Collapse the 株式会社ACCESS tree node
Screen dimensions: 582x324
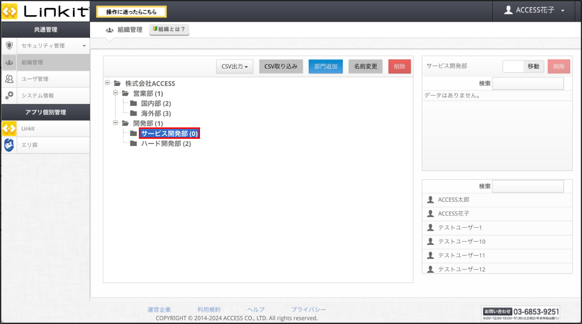107,83
